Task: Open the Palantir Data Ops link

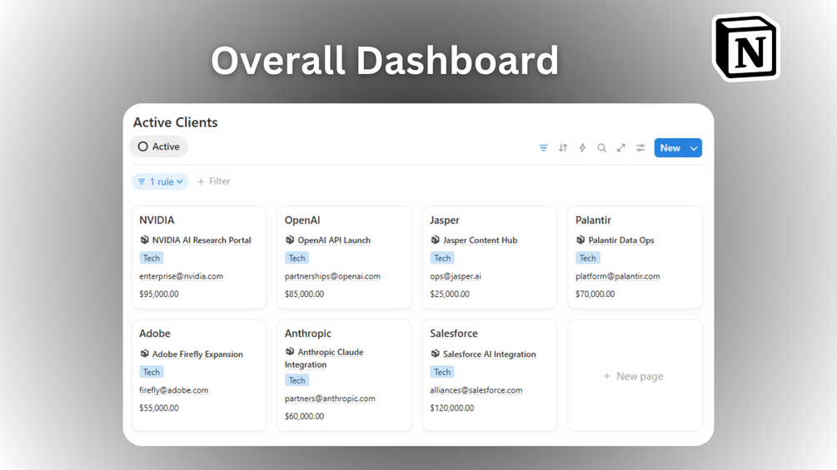Action: coord(620,240)
